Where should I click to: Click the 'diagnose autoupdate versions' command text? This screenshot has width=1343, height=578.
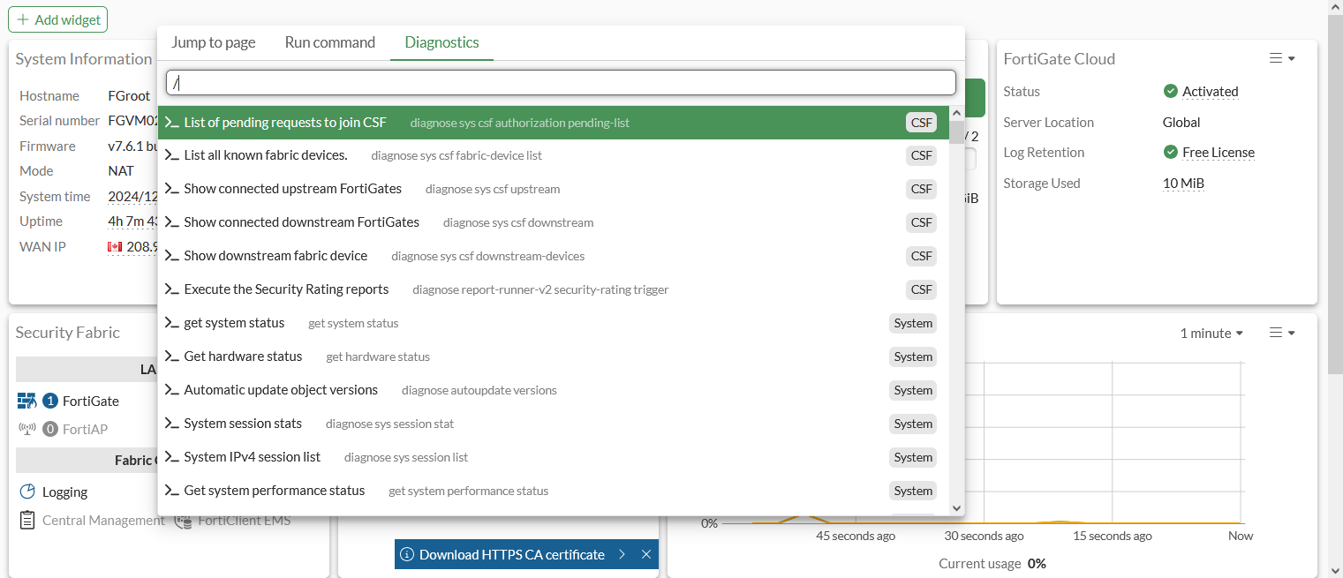coord(479,390)
